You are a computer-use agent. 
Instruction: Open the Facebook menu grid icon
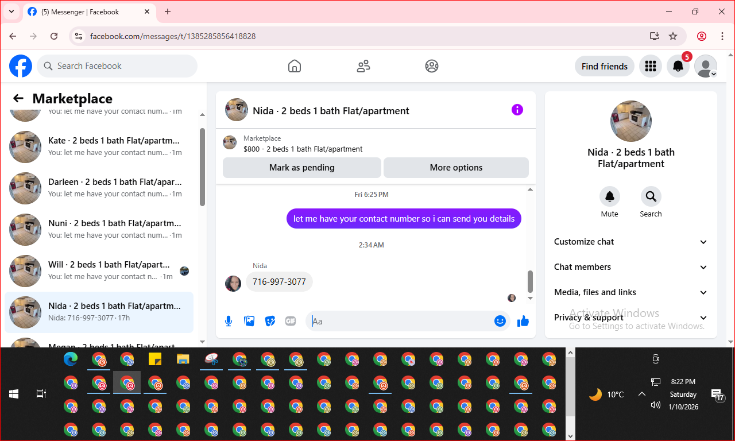[x=651, y=67]
